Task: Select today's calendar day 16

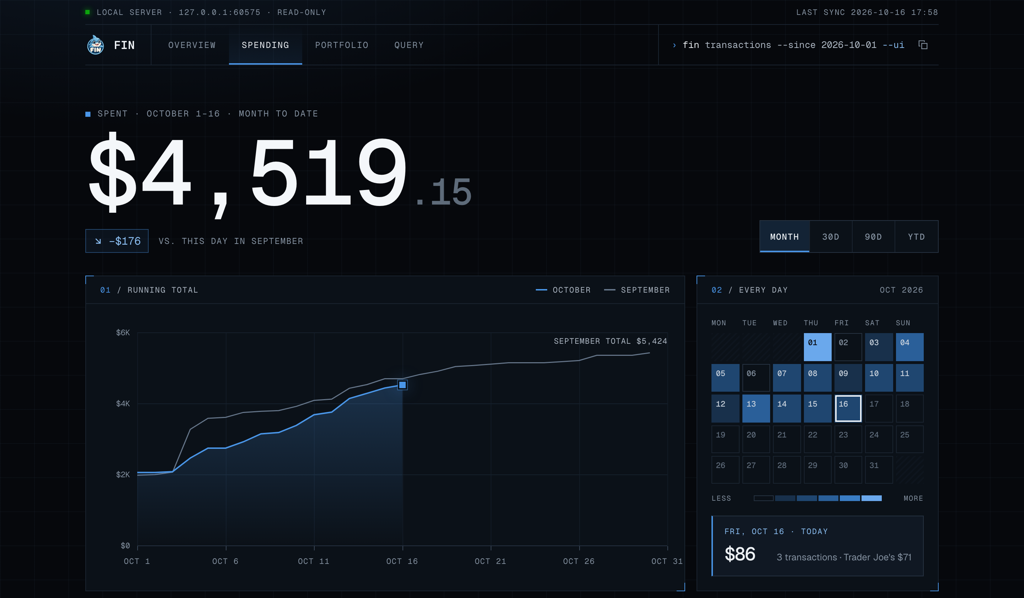Action: coord(848,408)
